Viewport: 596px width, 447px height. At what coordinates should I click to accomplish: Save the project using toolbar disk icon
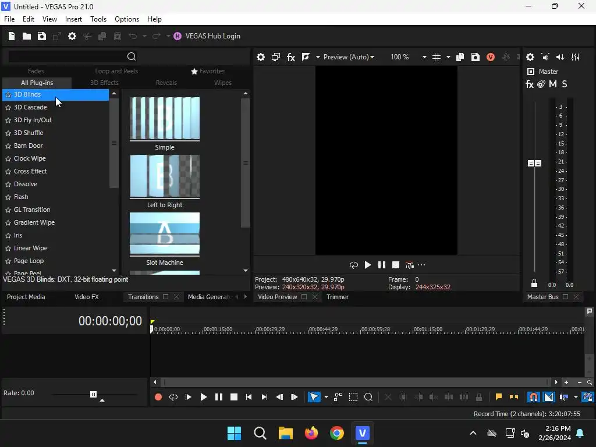point(42,36)
